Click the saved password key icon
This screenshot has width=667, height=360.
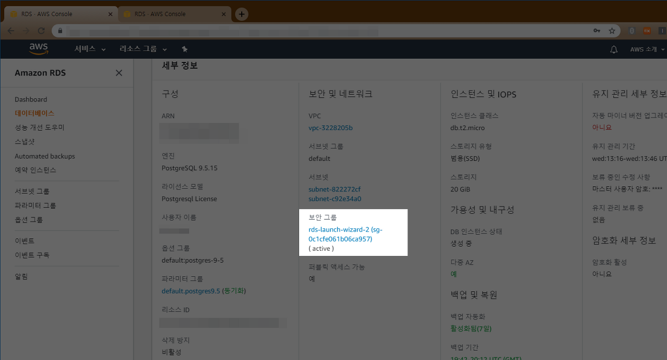pos(597,31)
